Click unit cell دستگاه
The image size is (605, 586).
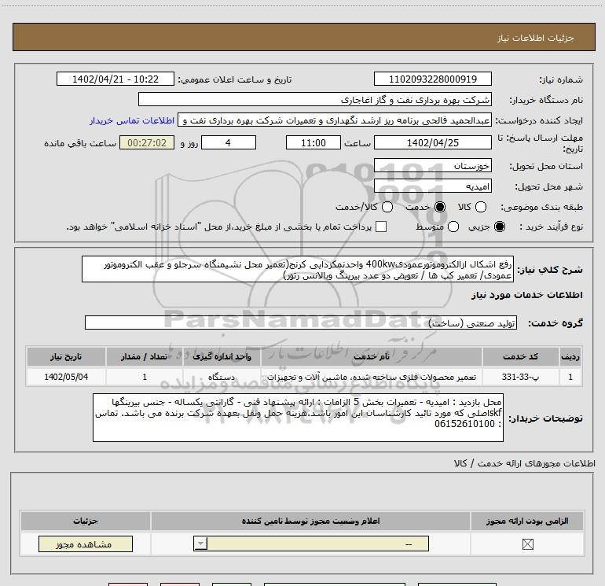click(x=222, y=377)
